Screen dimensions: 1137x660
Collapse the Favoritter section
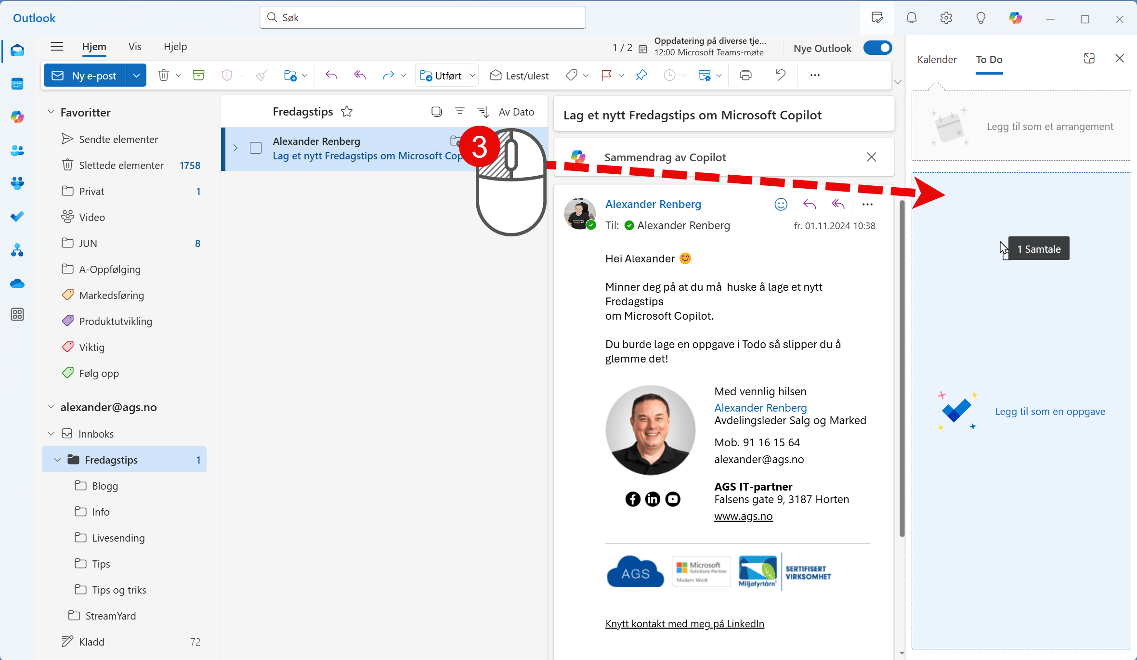(x=51, y=112)
